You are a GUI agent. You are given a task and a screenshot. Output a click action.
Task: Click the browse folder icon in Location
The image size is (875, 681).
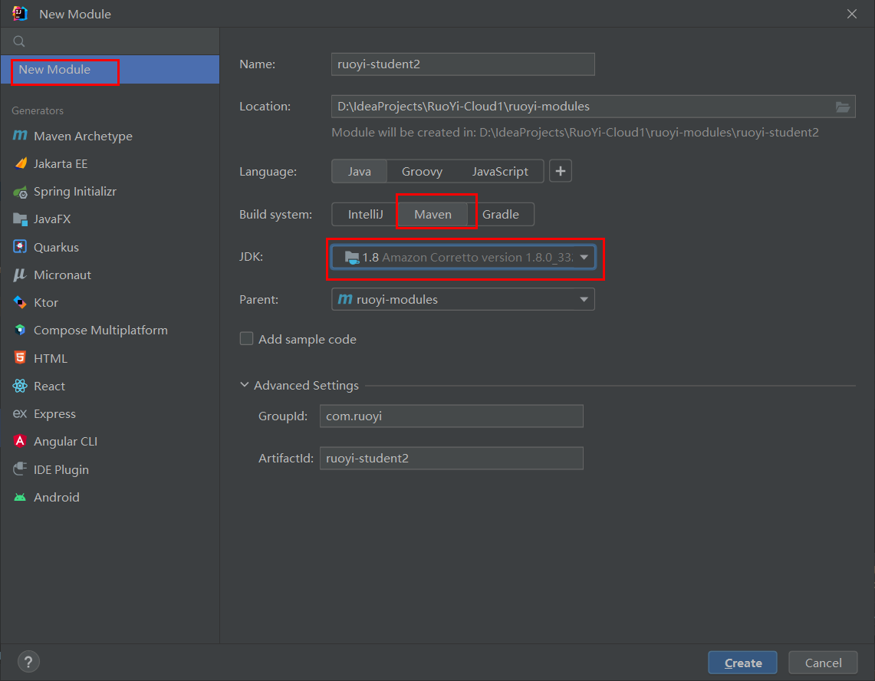tap(843, 107)
